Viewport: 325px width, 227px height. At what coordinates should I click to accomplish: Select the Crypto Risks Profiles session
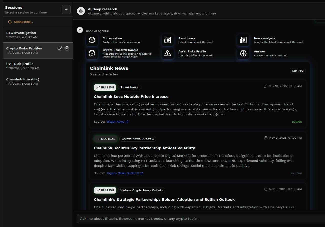click(x=38, y=50)
